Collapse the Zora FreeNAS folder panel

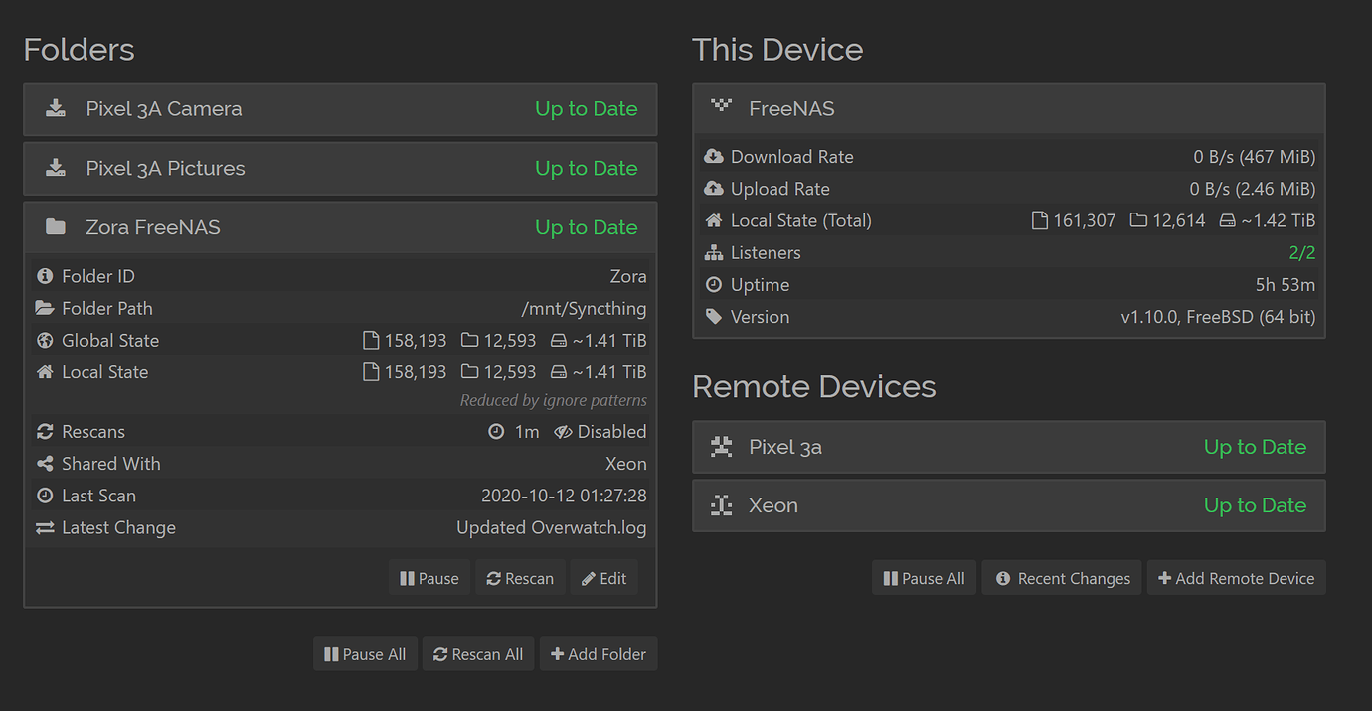coord(340,227)
